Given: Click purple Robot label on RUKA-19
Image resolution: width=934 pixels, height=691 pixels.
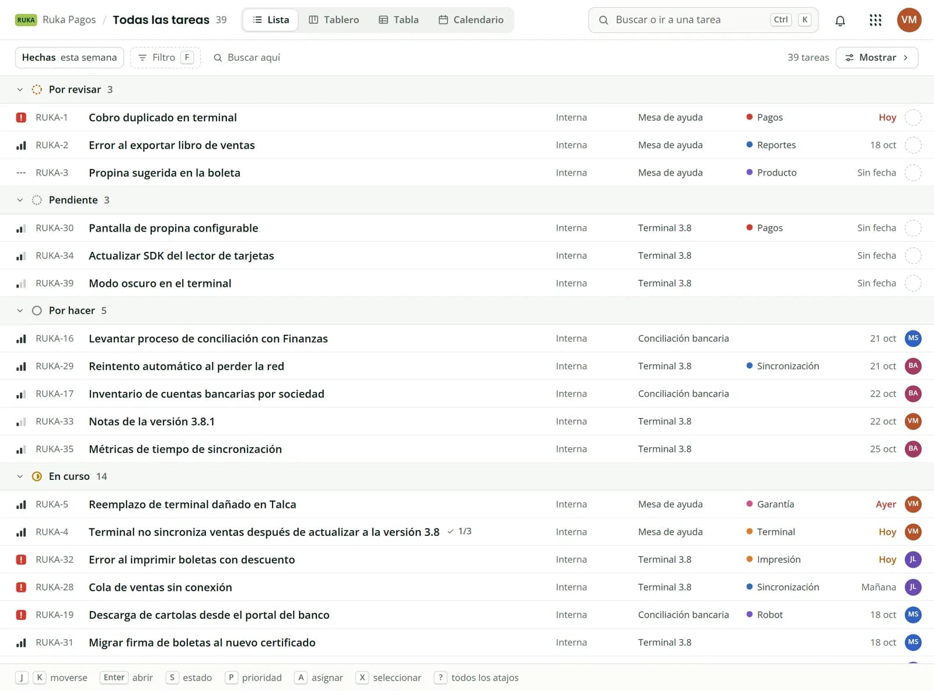Looking at the screenshot, I should [764, 615].
